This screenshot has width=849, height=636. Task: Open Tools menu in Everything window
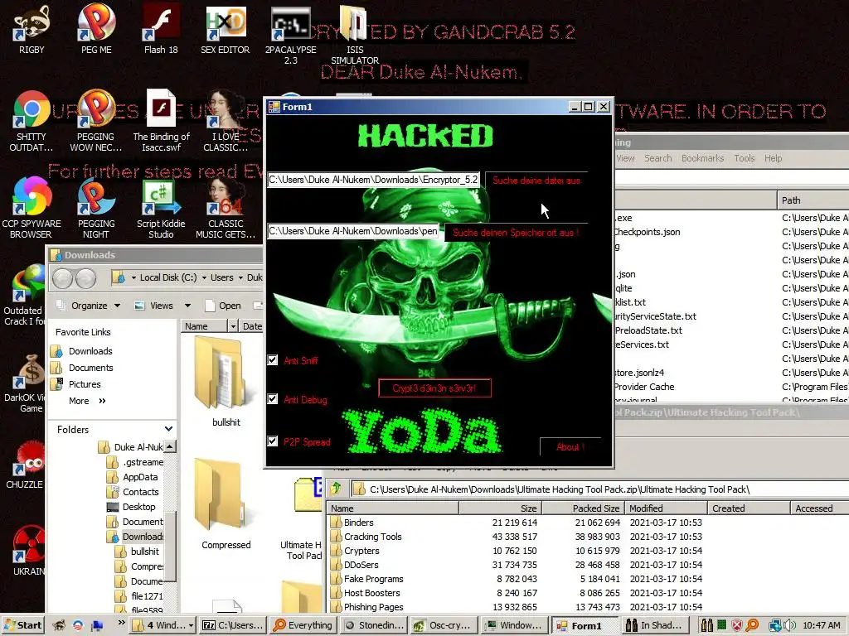tap(744, 158)
